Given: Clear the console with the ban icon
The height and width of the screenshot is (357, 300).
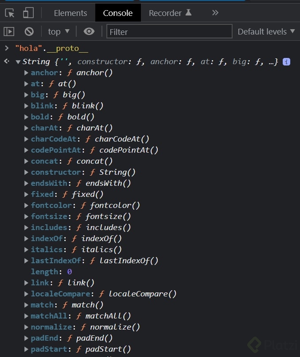Looking at the screenshot, I should [x=29, y=31].
